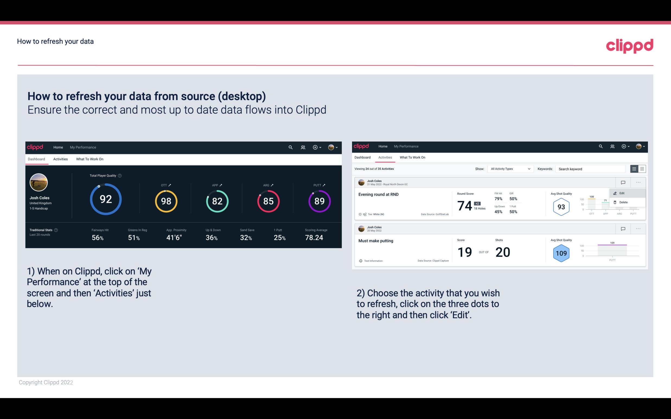Switch to the 'What To Work On' tab

point(90,159)
